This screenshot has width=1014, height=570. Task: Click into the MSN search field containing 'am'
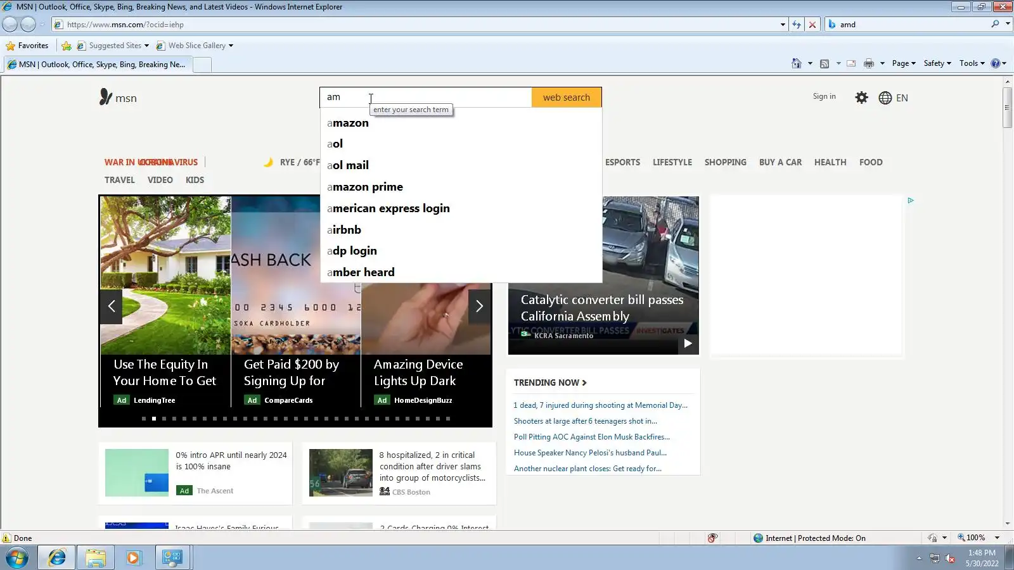click(426, 98)
